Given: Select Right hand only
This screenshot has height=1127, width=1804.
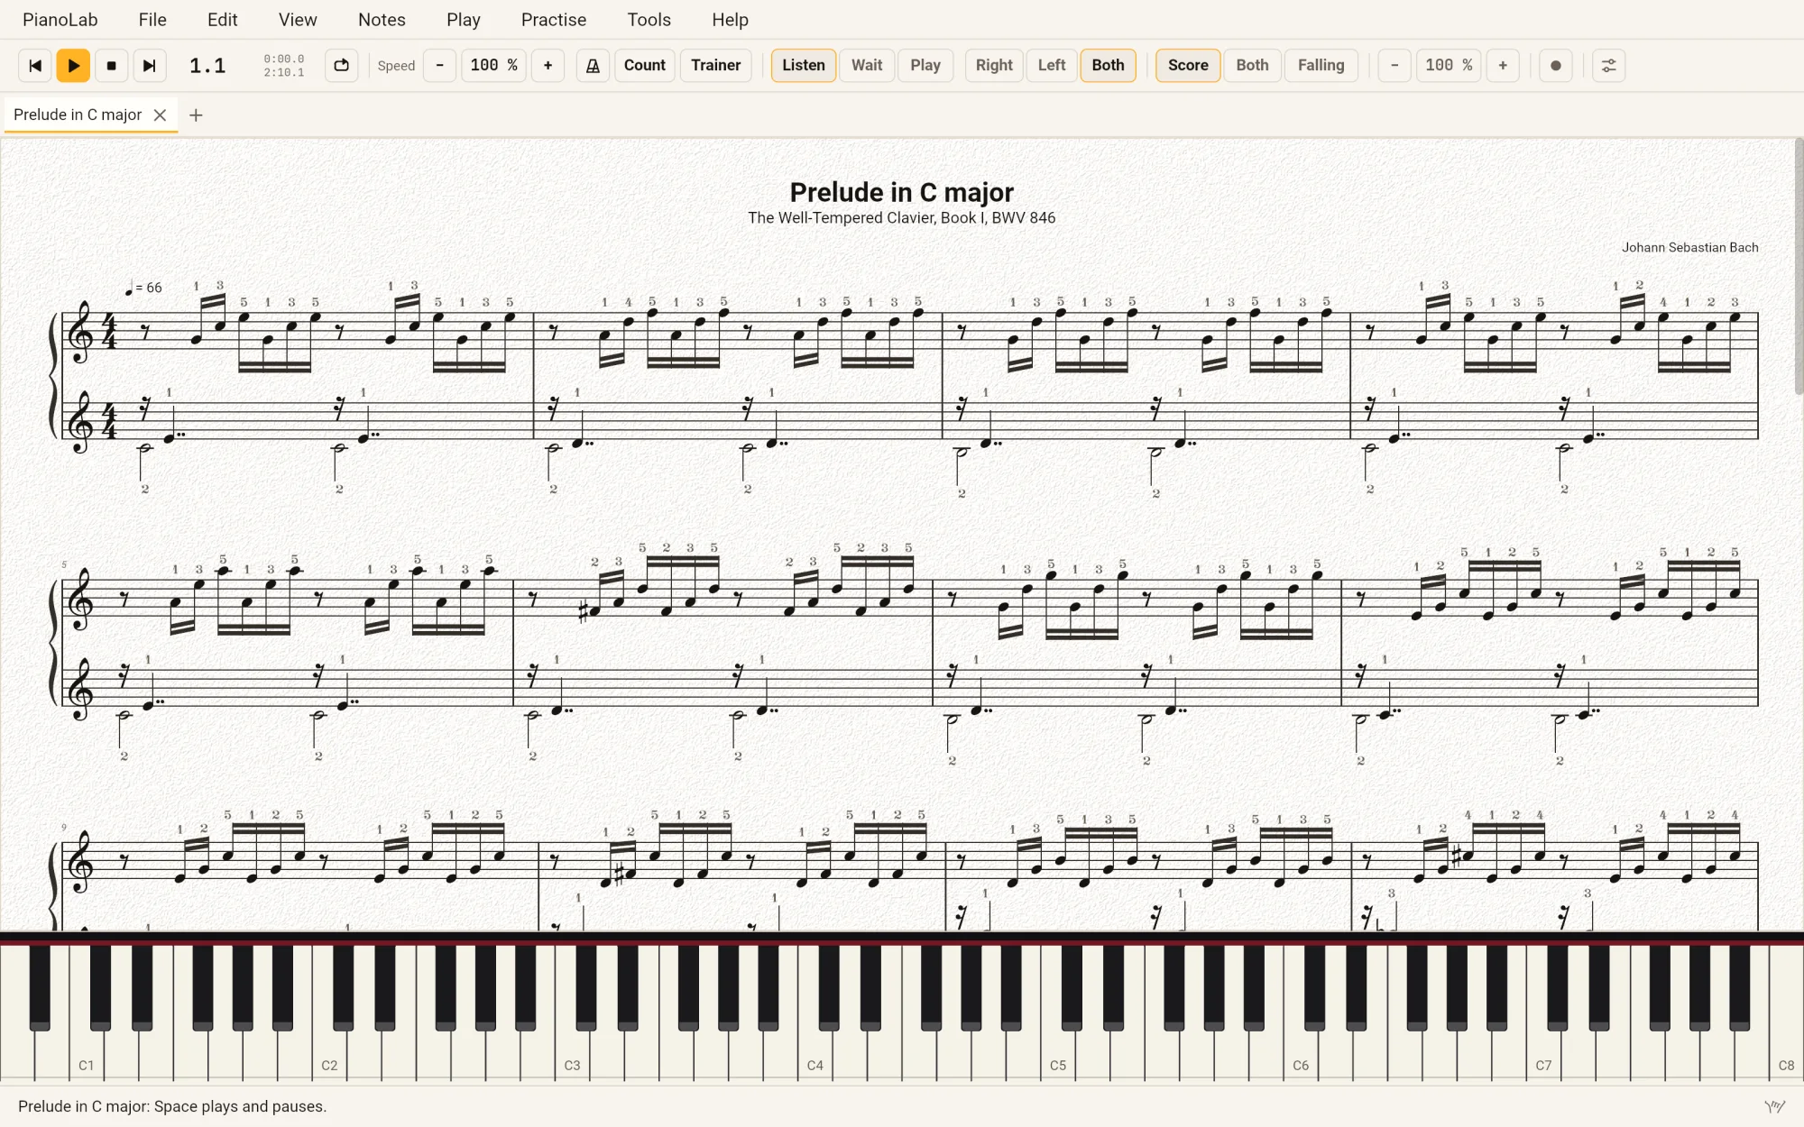Looking at the screenshot, I should 994,65.
